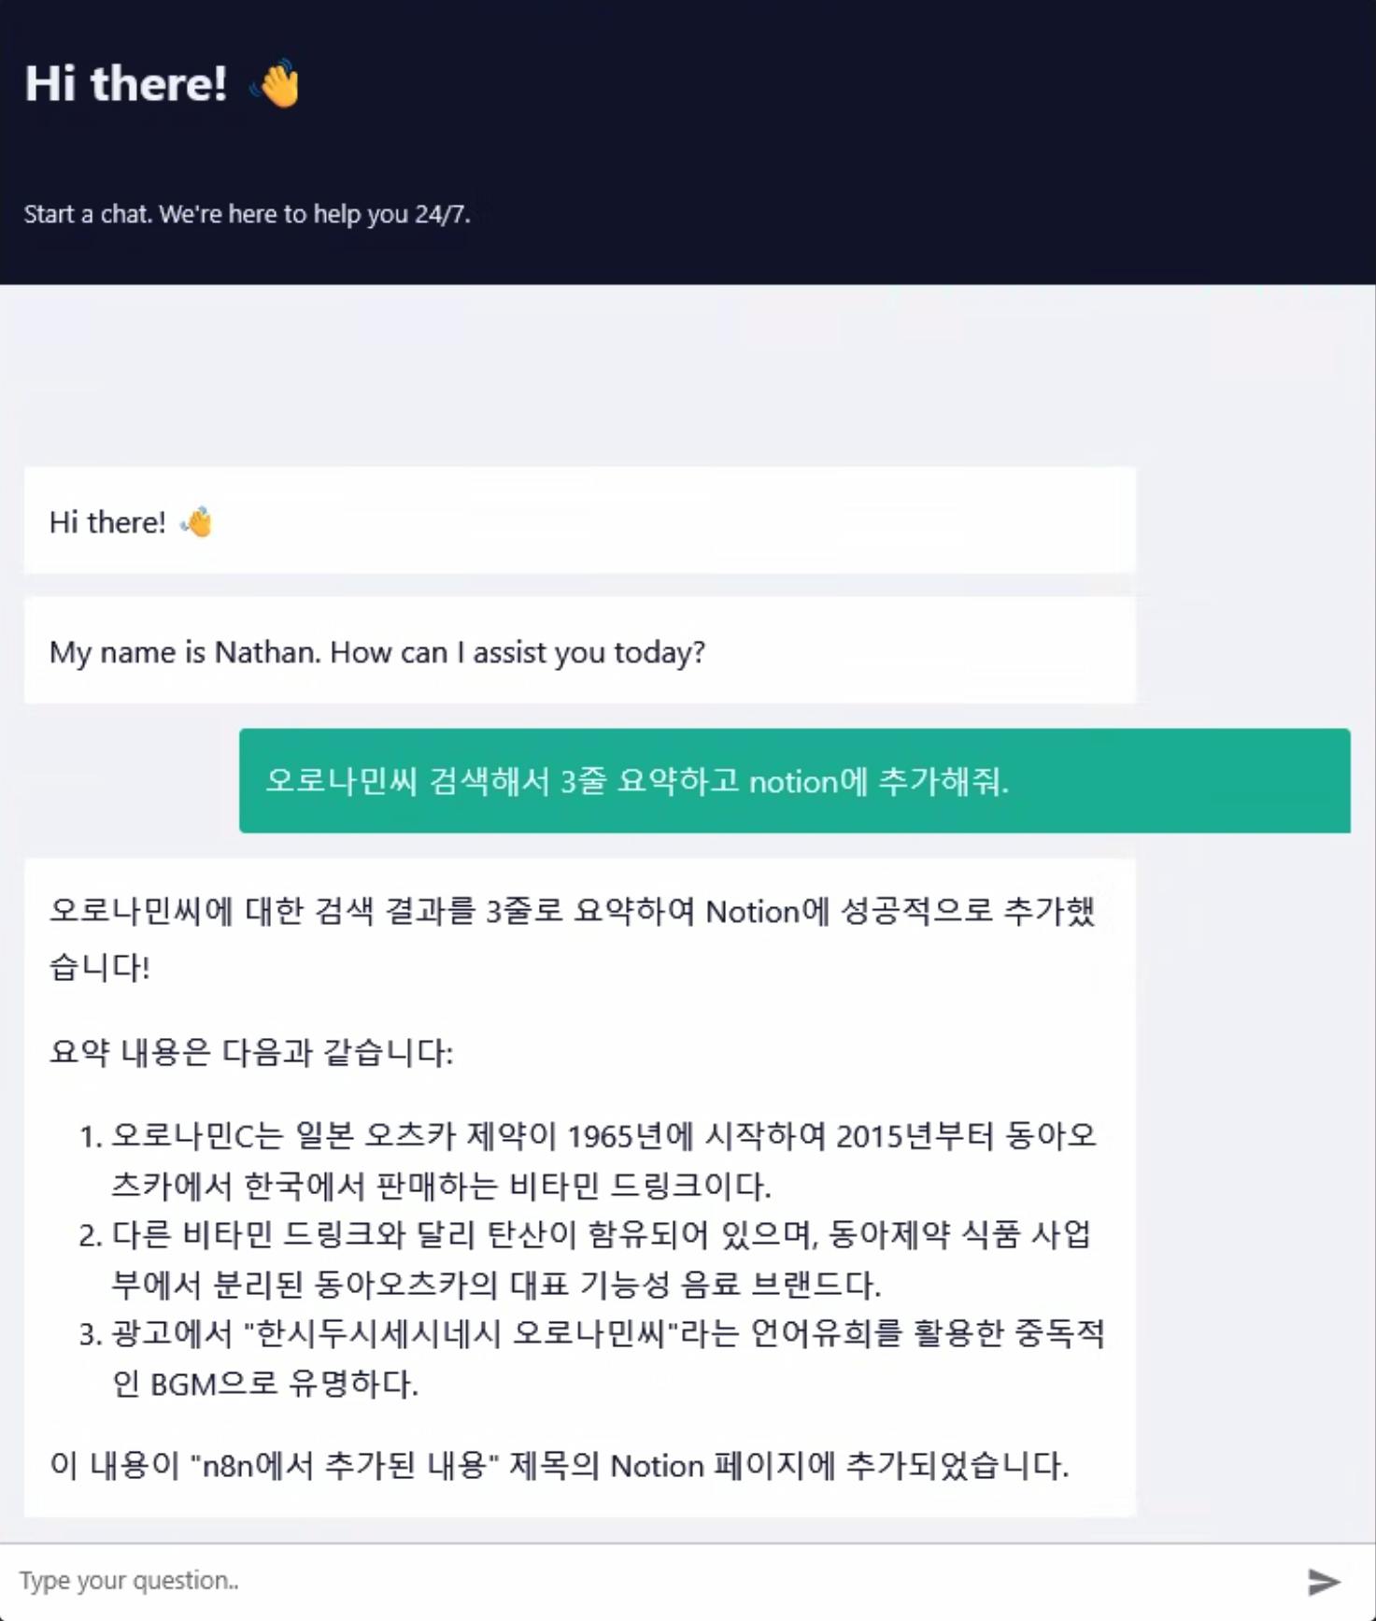Click the waving hand emoji in the header
The height and width of the screenshot is (1621, 1376).
click(x=277, y=84)
